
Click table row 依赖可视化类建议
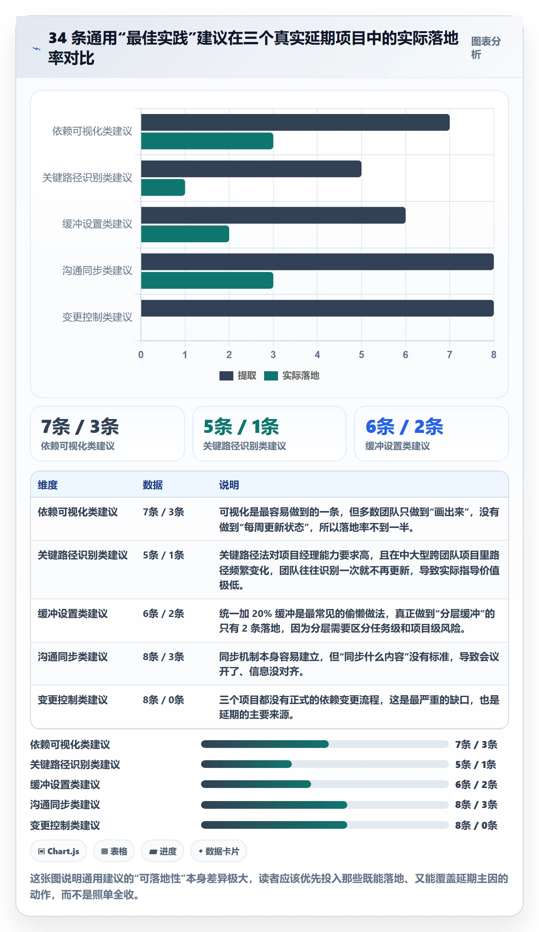[x=269, y=519]
